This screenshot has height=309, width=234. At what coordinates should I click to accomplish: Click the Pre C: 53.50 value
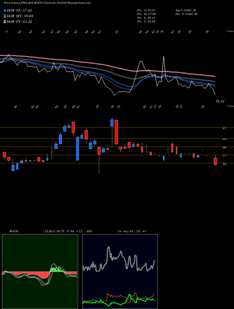[x=146, y=22]
